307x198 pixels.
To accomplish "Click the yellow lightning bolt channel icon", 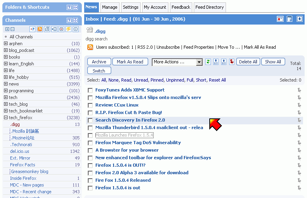I will (x=68, y=29).
